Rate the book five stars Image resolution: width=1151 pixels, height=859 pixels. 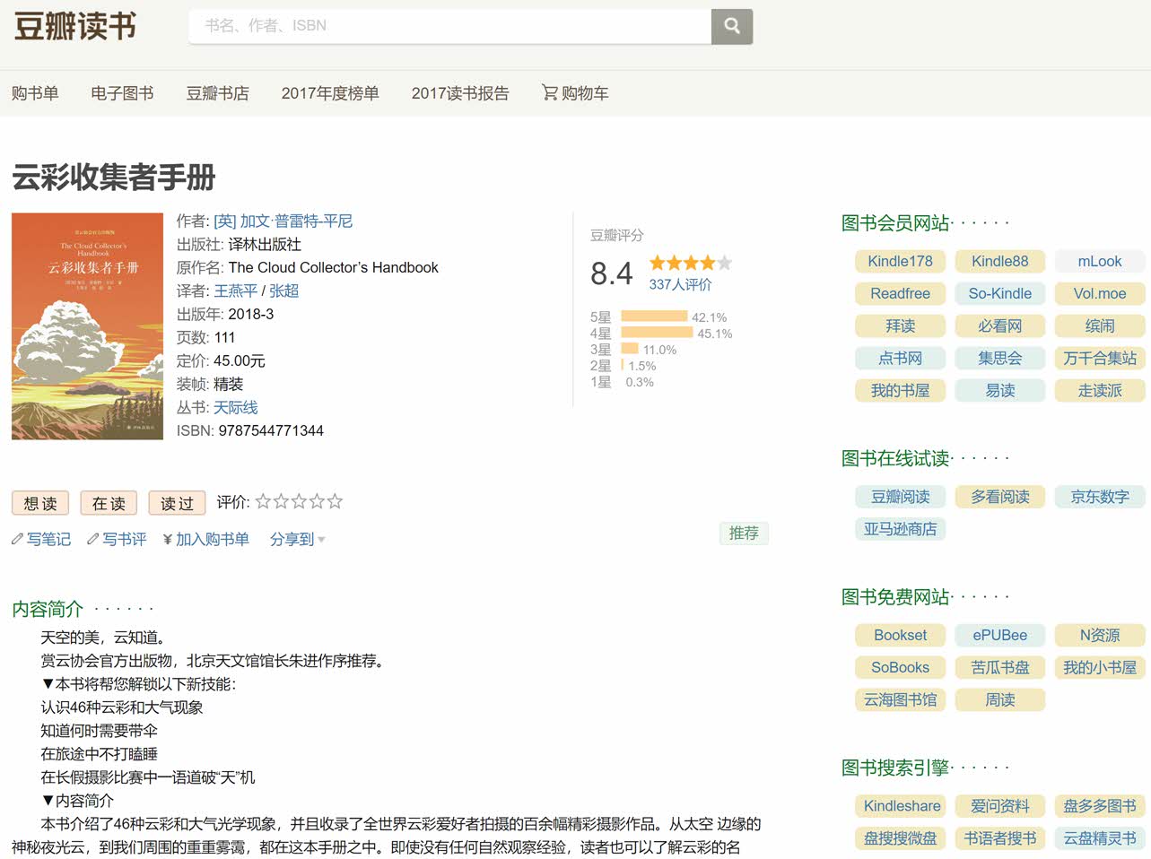335,502
